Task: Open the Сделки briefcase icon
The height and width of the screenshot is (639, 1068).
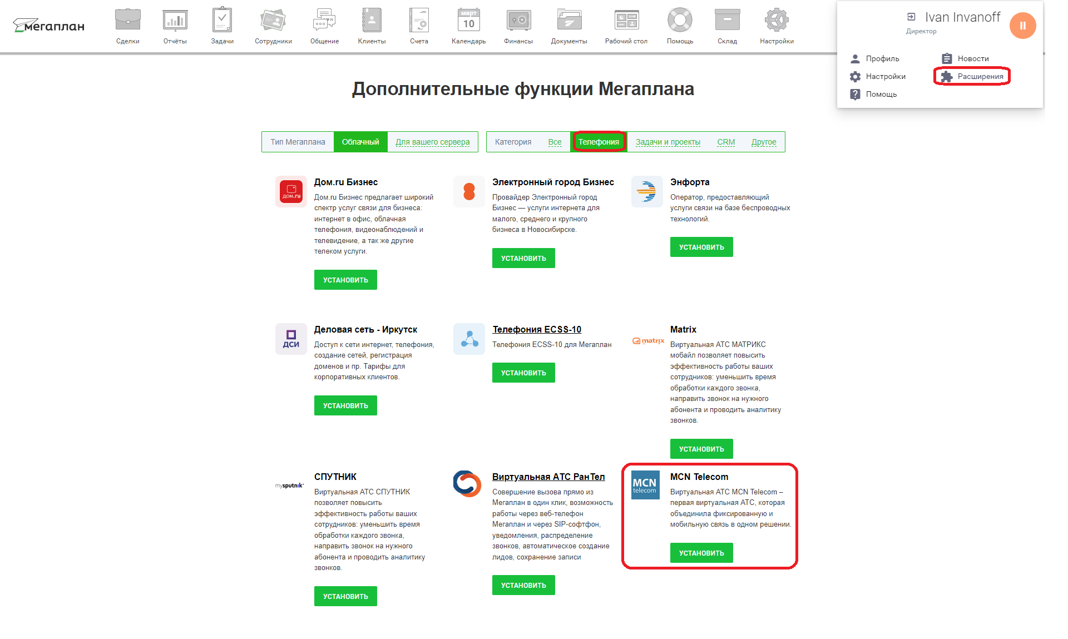Action: tap(127, 21)
